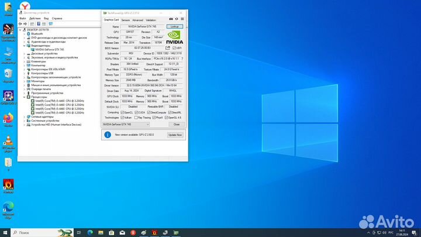Image resolution: width=421 pixels, height=237 pixels.
Task: Click the Bus Interface question mark in GPU-Z
Action: coord(182,59)
